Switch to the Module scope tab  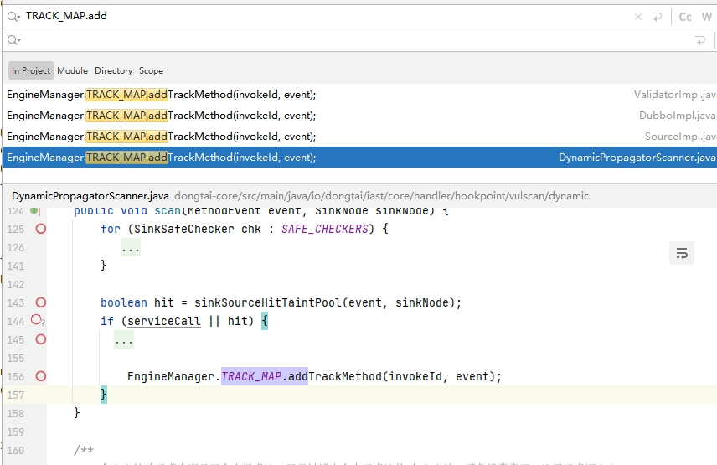click(x=72, y=71)
